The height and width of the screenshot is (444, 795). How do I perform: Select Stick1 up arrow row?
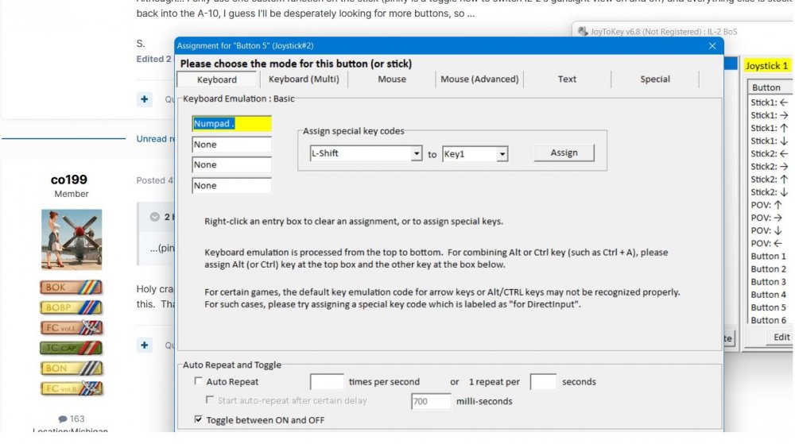(x=769, y=128)
